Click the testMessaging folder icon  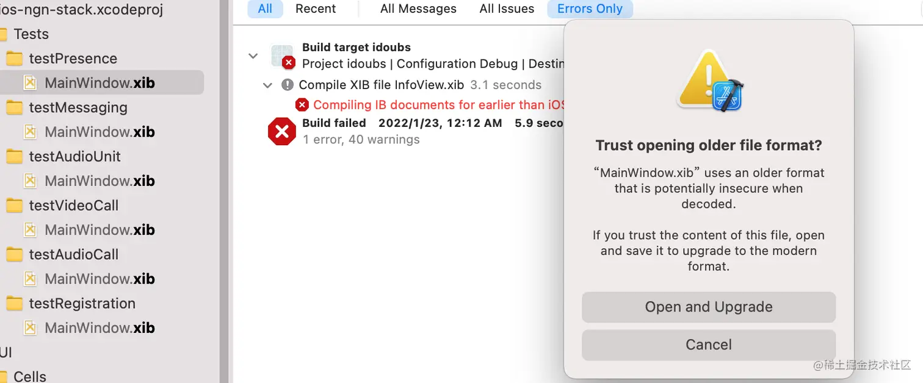coord(14,108)
